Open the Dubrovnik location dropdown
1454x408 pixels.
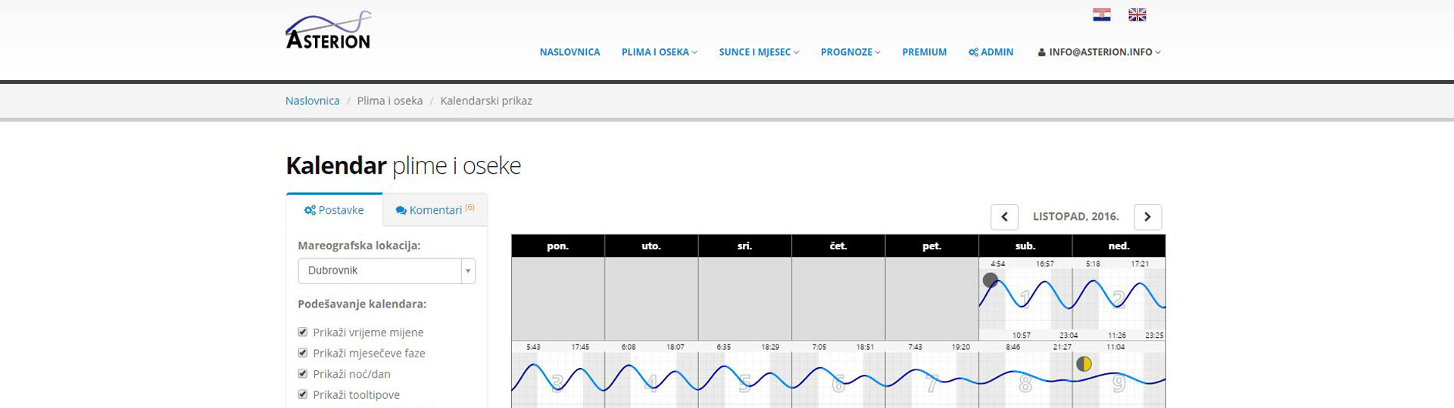(x=386, y=270)
